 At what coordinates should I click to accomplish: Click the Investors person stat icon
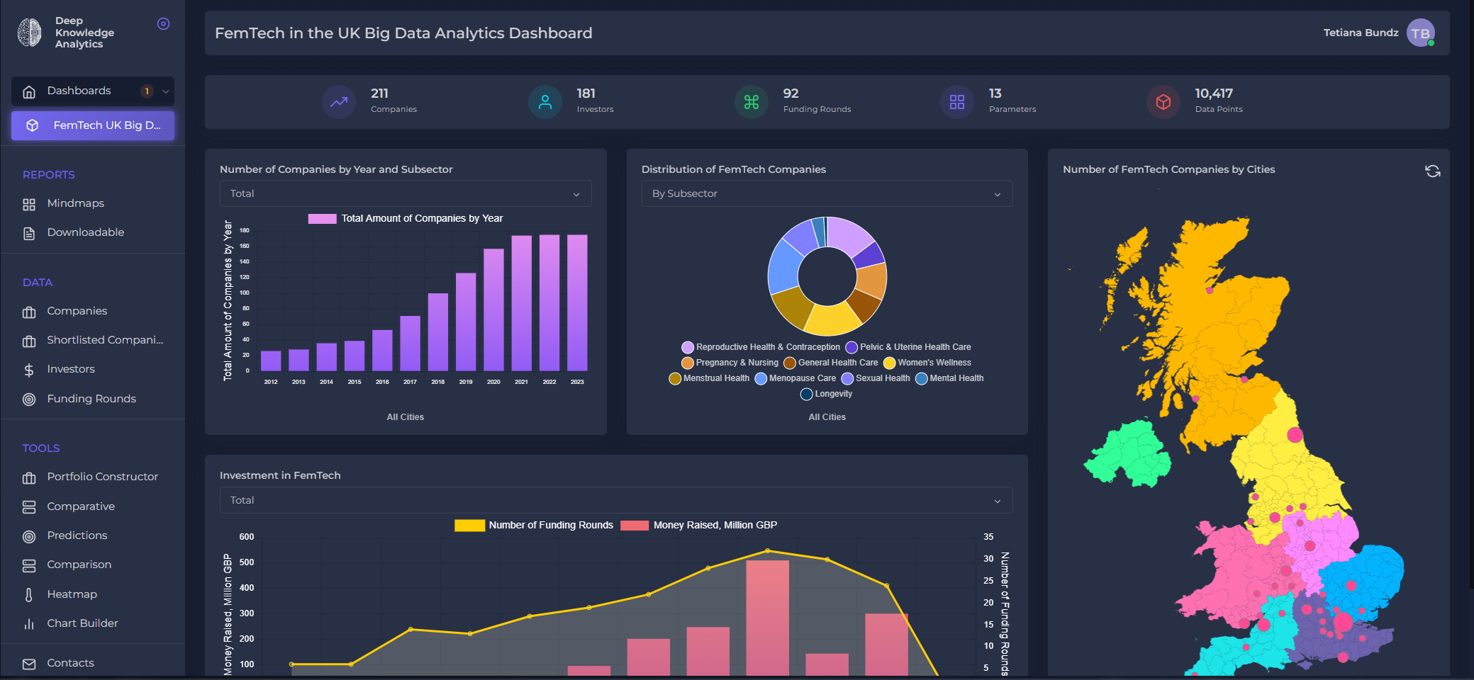tap(545, 102)
